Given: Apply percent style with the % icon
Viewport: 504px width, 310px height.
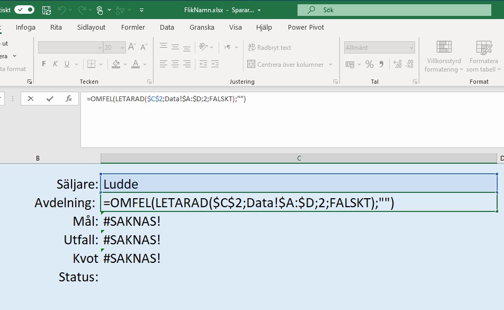Looking at the screenshot, I should pyautogui.click(x=369, y=64).
